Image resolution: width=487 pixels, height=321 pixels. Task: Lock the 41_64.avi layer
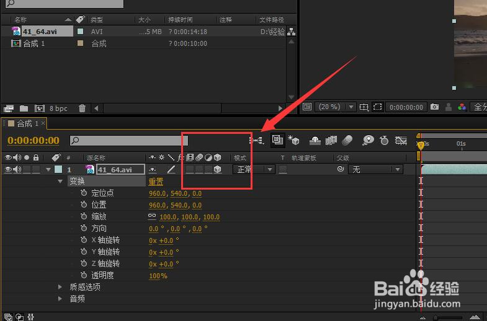(x=36, y=169)
